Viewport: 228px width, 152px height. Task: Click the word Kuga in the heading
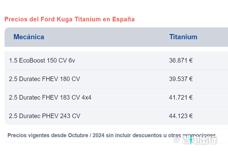(64, 19)
